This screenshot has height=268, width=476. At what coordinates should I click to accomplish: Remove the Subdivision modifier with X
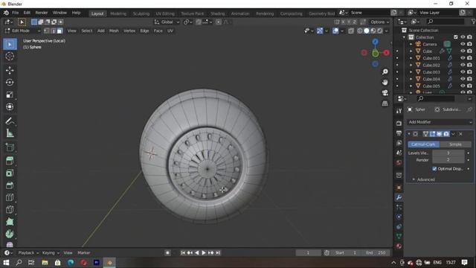click(460, 134)
